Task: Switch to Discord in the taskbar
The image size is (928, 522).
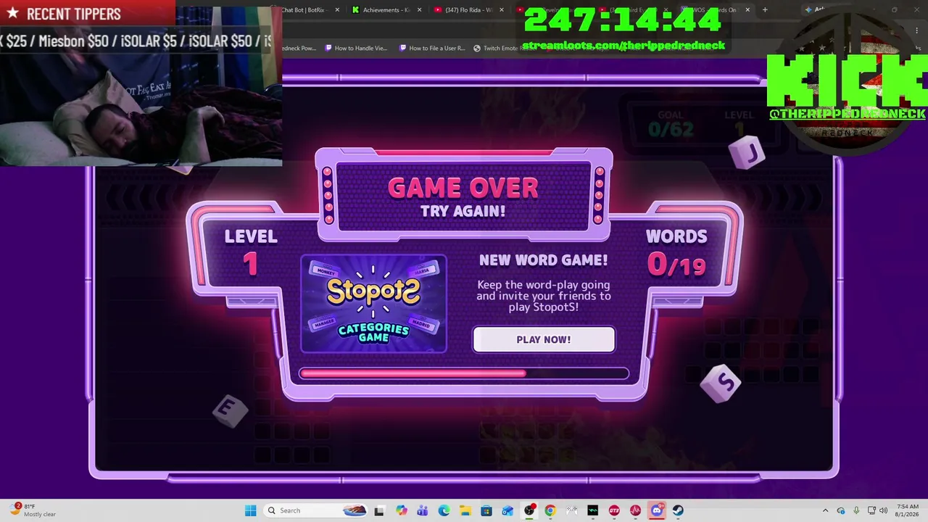Action: coord(657,510)
